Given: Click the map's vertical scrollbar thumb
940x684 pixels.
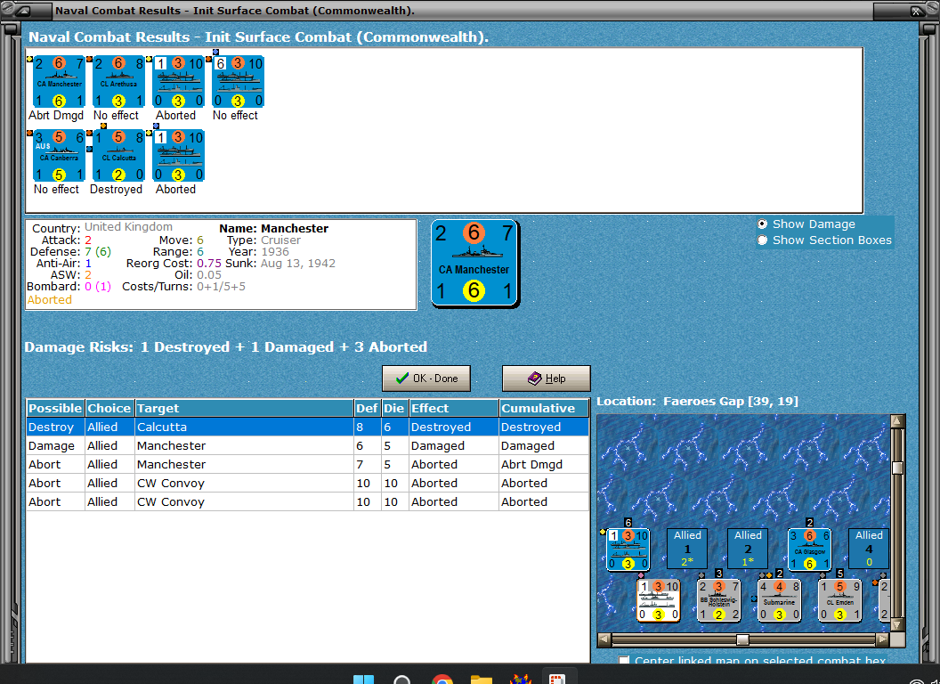Looking at the screenshot, I should (897, 468).
